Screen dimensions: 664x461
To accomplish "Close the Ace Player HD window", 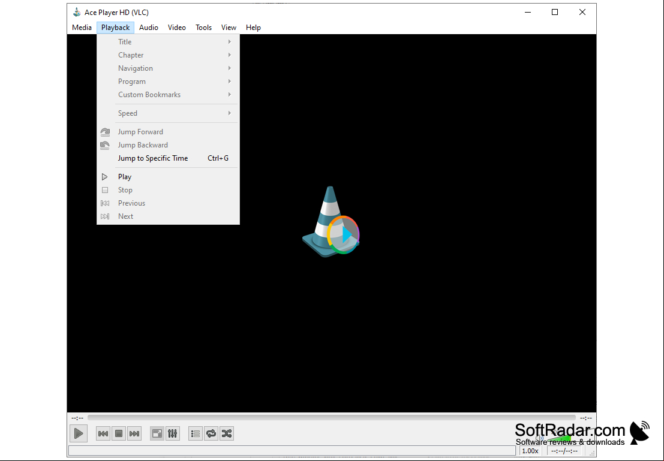I will (x=582, y=12).
